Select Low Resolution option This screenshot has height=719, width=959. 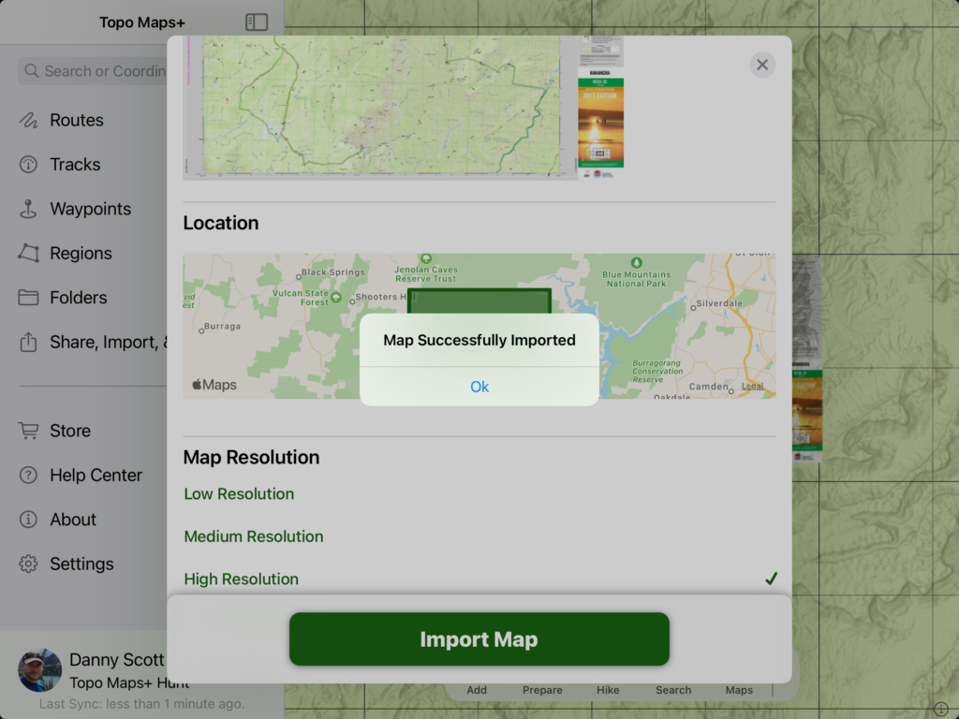click(x=239, y=493)
